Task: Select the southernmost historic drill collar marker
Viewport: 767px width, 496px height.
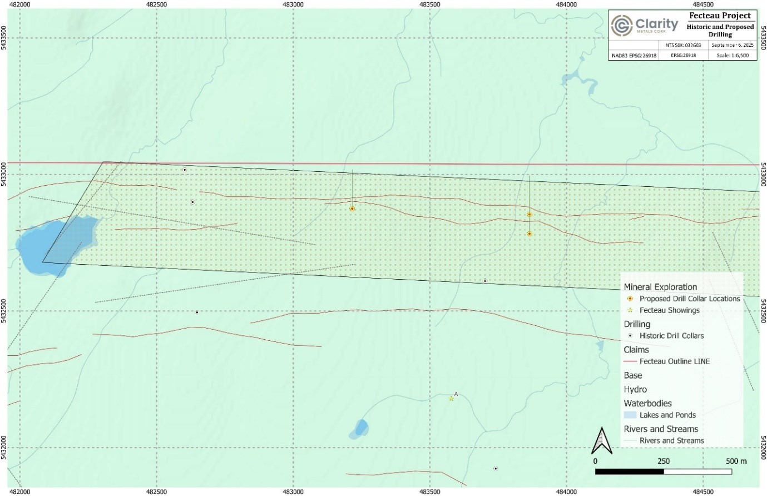Action: tap(496, 468)
